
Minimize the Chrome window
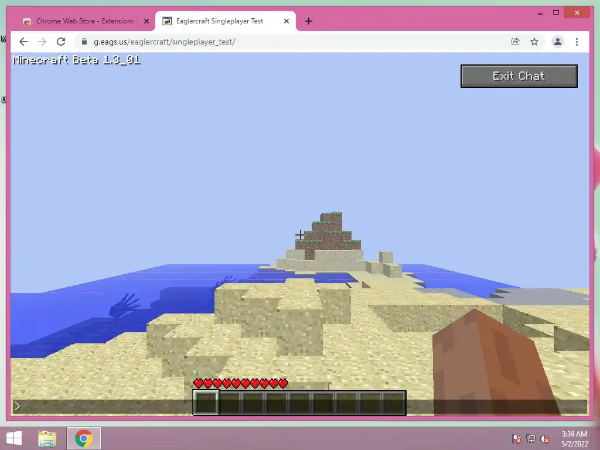click(540, 13)
